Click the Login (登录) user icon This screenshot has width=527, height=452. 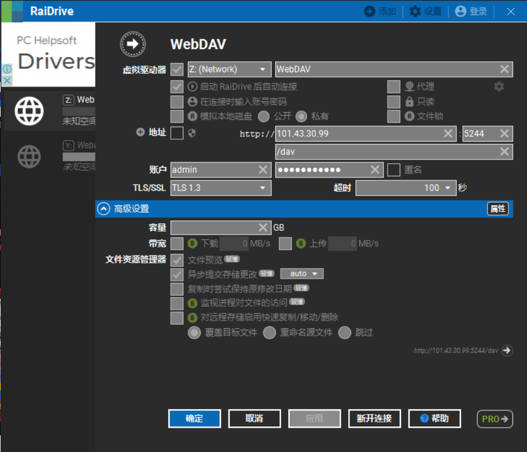click(x=460, y=11)
